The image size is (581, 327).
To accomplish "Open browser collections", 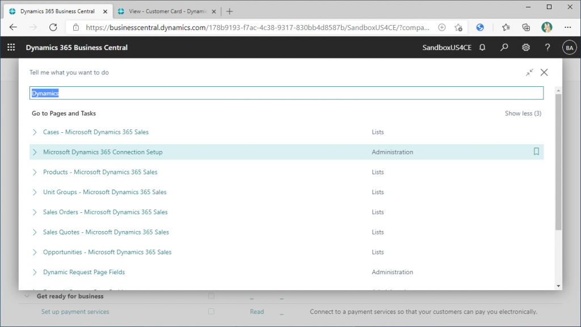I will (526, 27).
